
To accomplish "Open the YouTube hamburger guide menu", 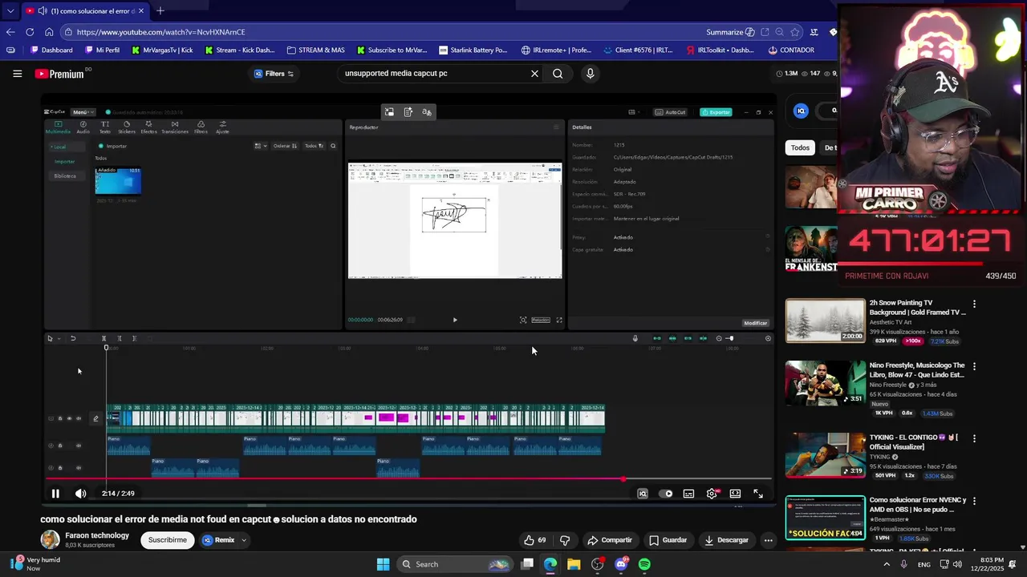I will [x=17, y=74].
